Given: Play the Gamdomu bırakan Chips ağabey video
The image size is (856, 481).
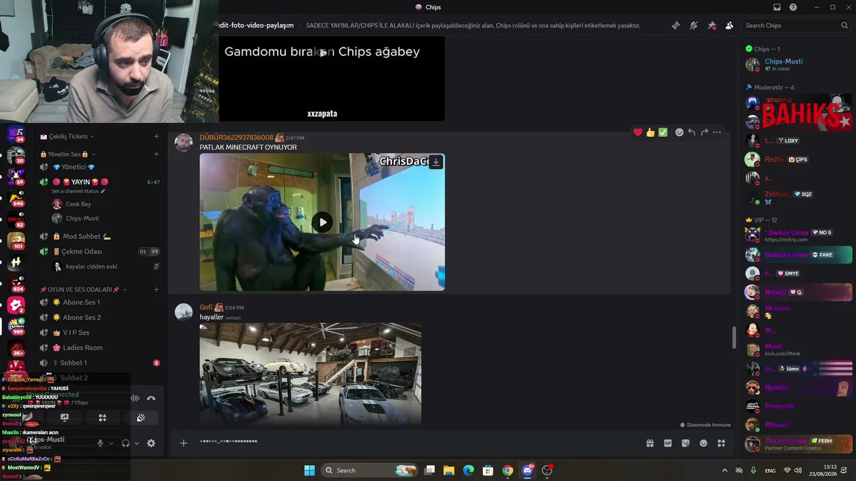Looking at the screenshot, I should point(322,53).
